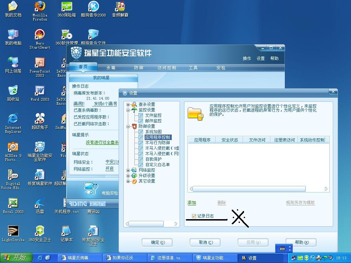Launch 360安全卫士 desktop shortcut
351x263 pixels.
click(x=40, y=234)
